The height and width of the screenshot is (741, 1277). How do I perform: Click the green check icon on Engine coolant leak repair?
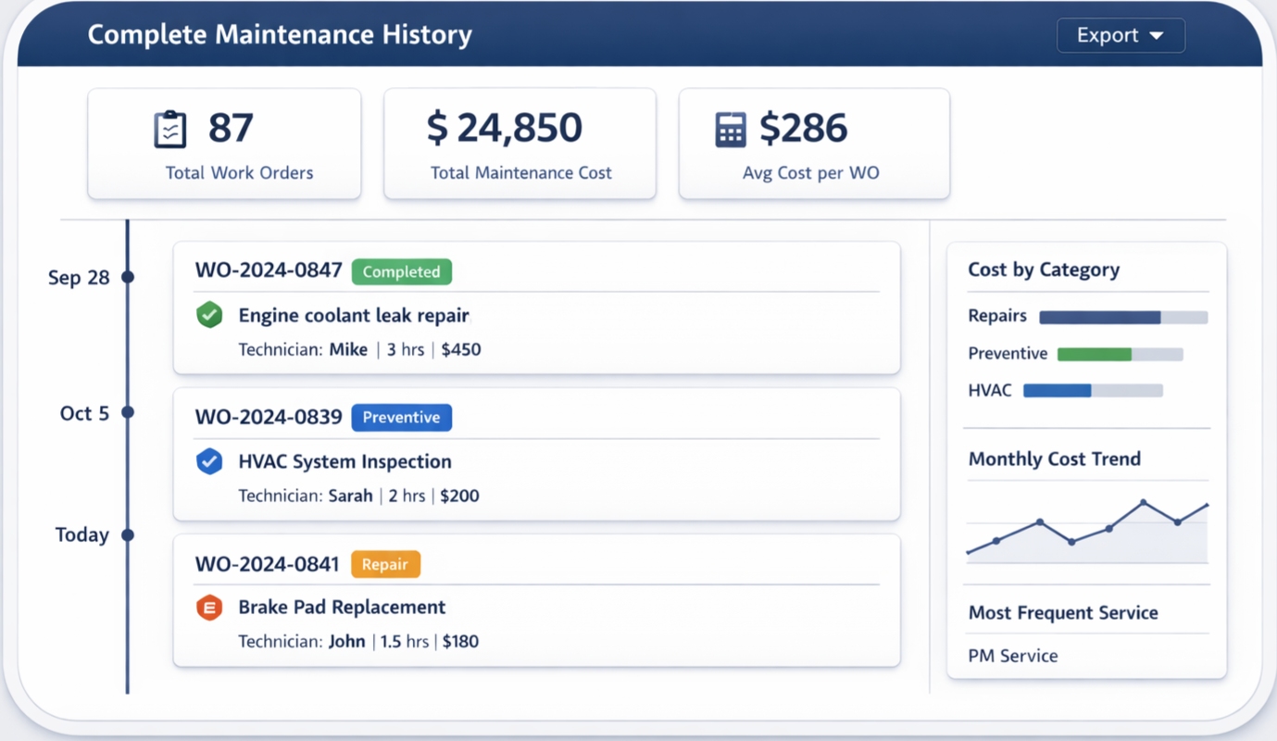209,315
